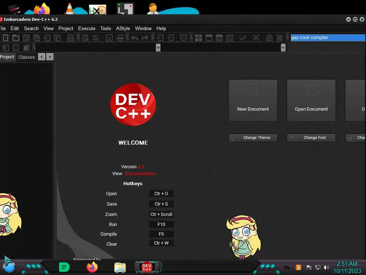
Task: Click the taskbar clock showing 2:51 AM
Action: [347, 264]
